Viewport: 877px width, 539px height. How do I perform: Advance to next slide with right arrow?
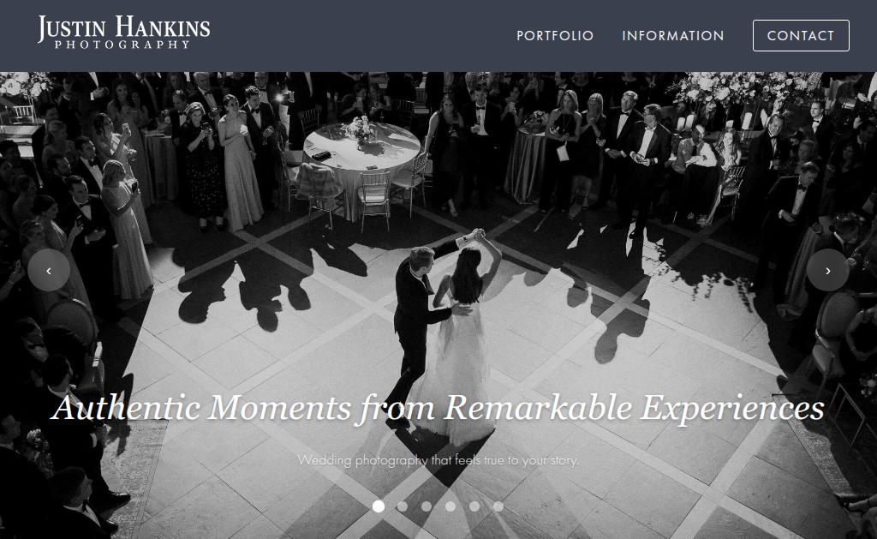pos(828,270)
